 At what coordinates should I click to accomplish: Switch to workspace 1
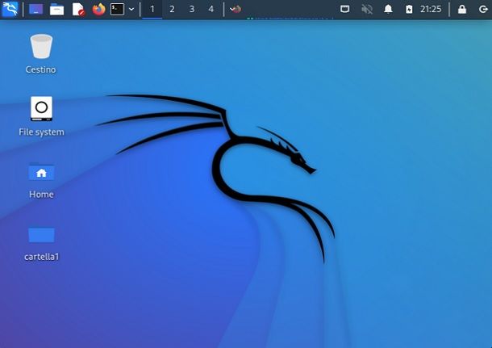tap(152, 10)
